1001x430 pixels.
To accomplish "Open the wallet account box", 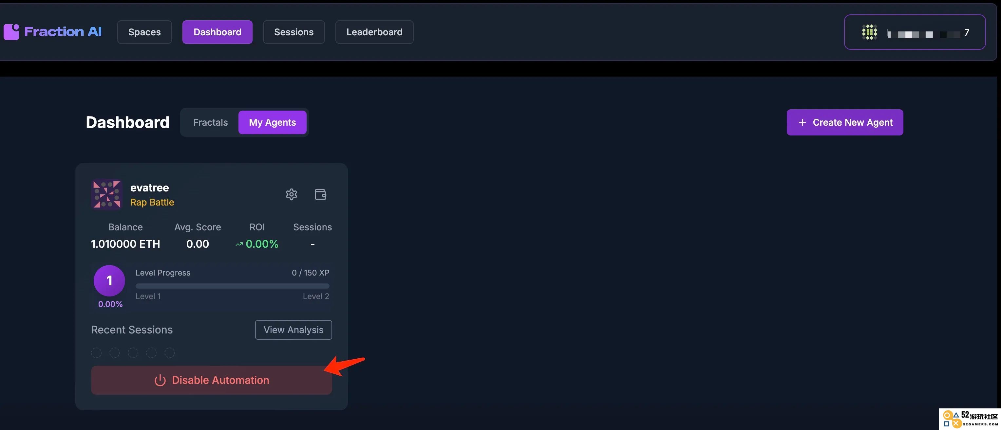I will tap(914, 32).
